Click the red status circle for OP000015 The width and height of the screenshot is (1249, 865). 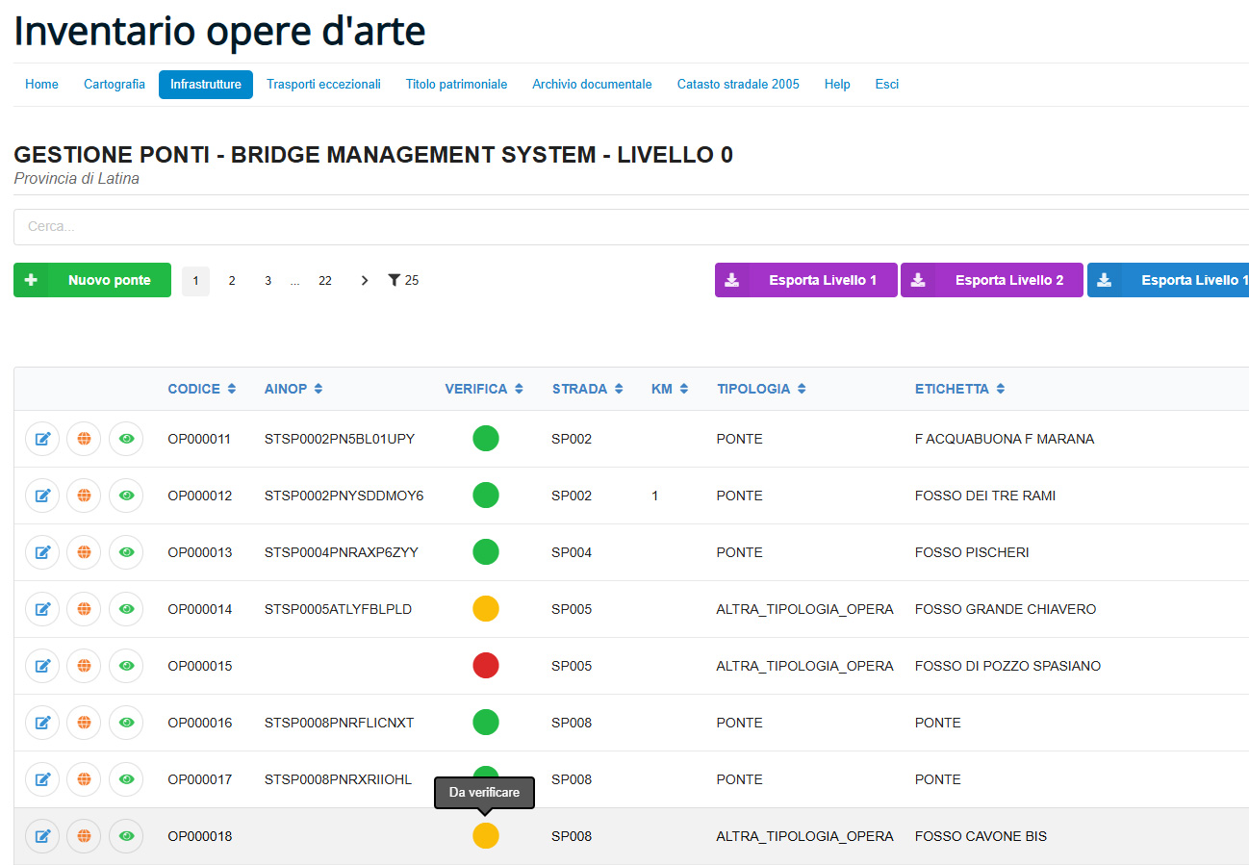click(486, 666)
